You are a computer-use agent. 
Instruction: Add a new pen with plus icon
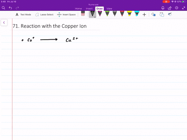point(144,15)
